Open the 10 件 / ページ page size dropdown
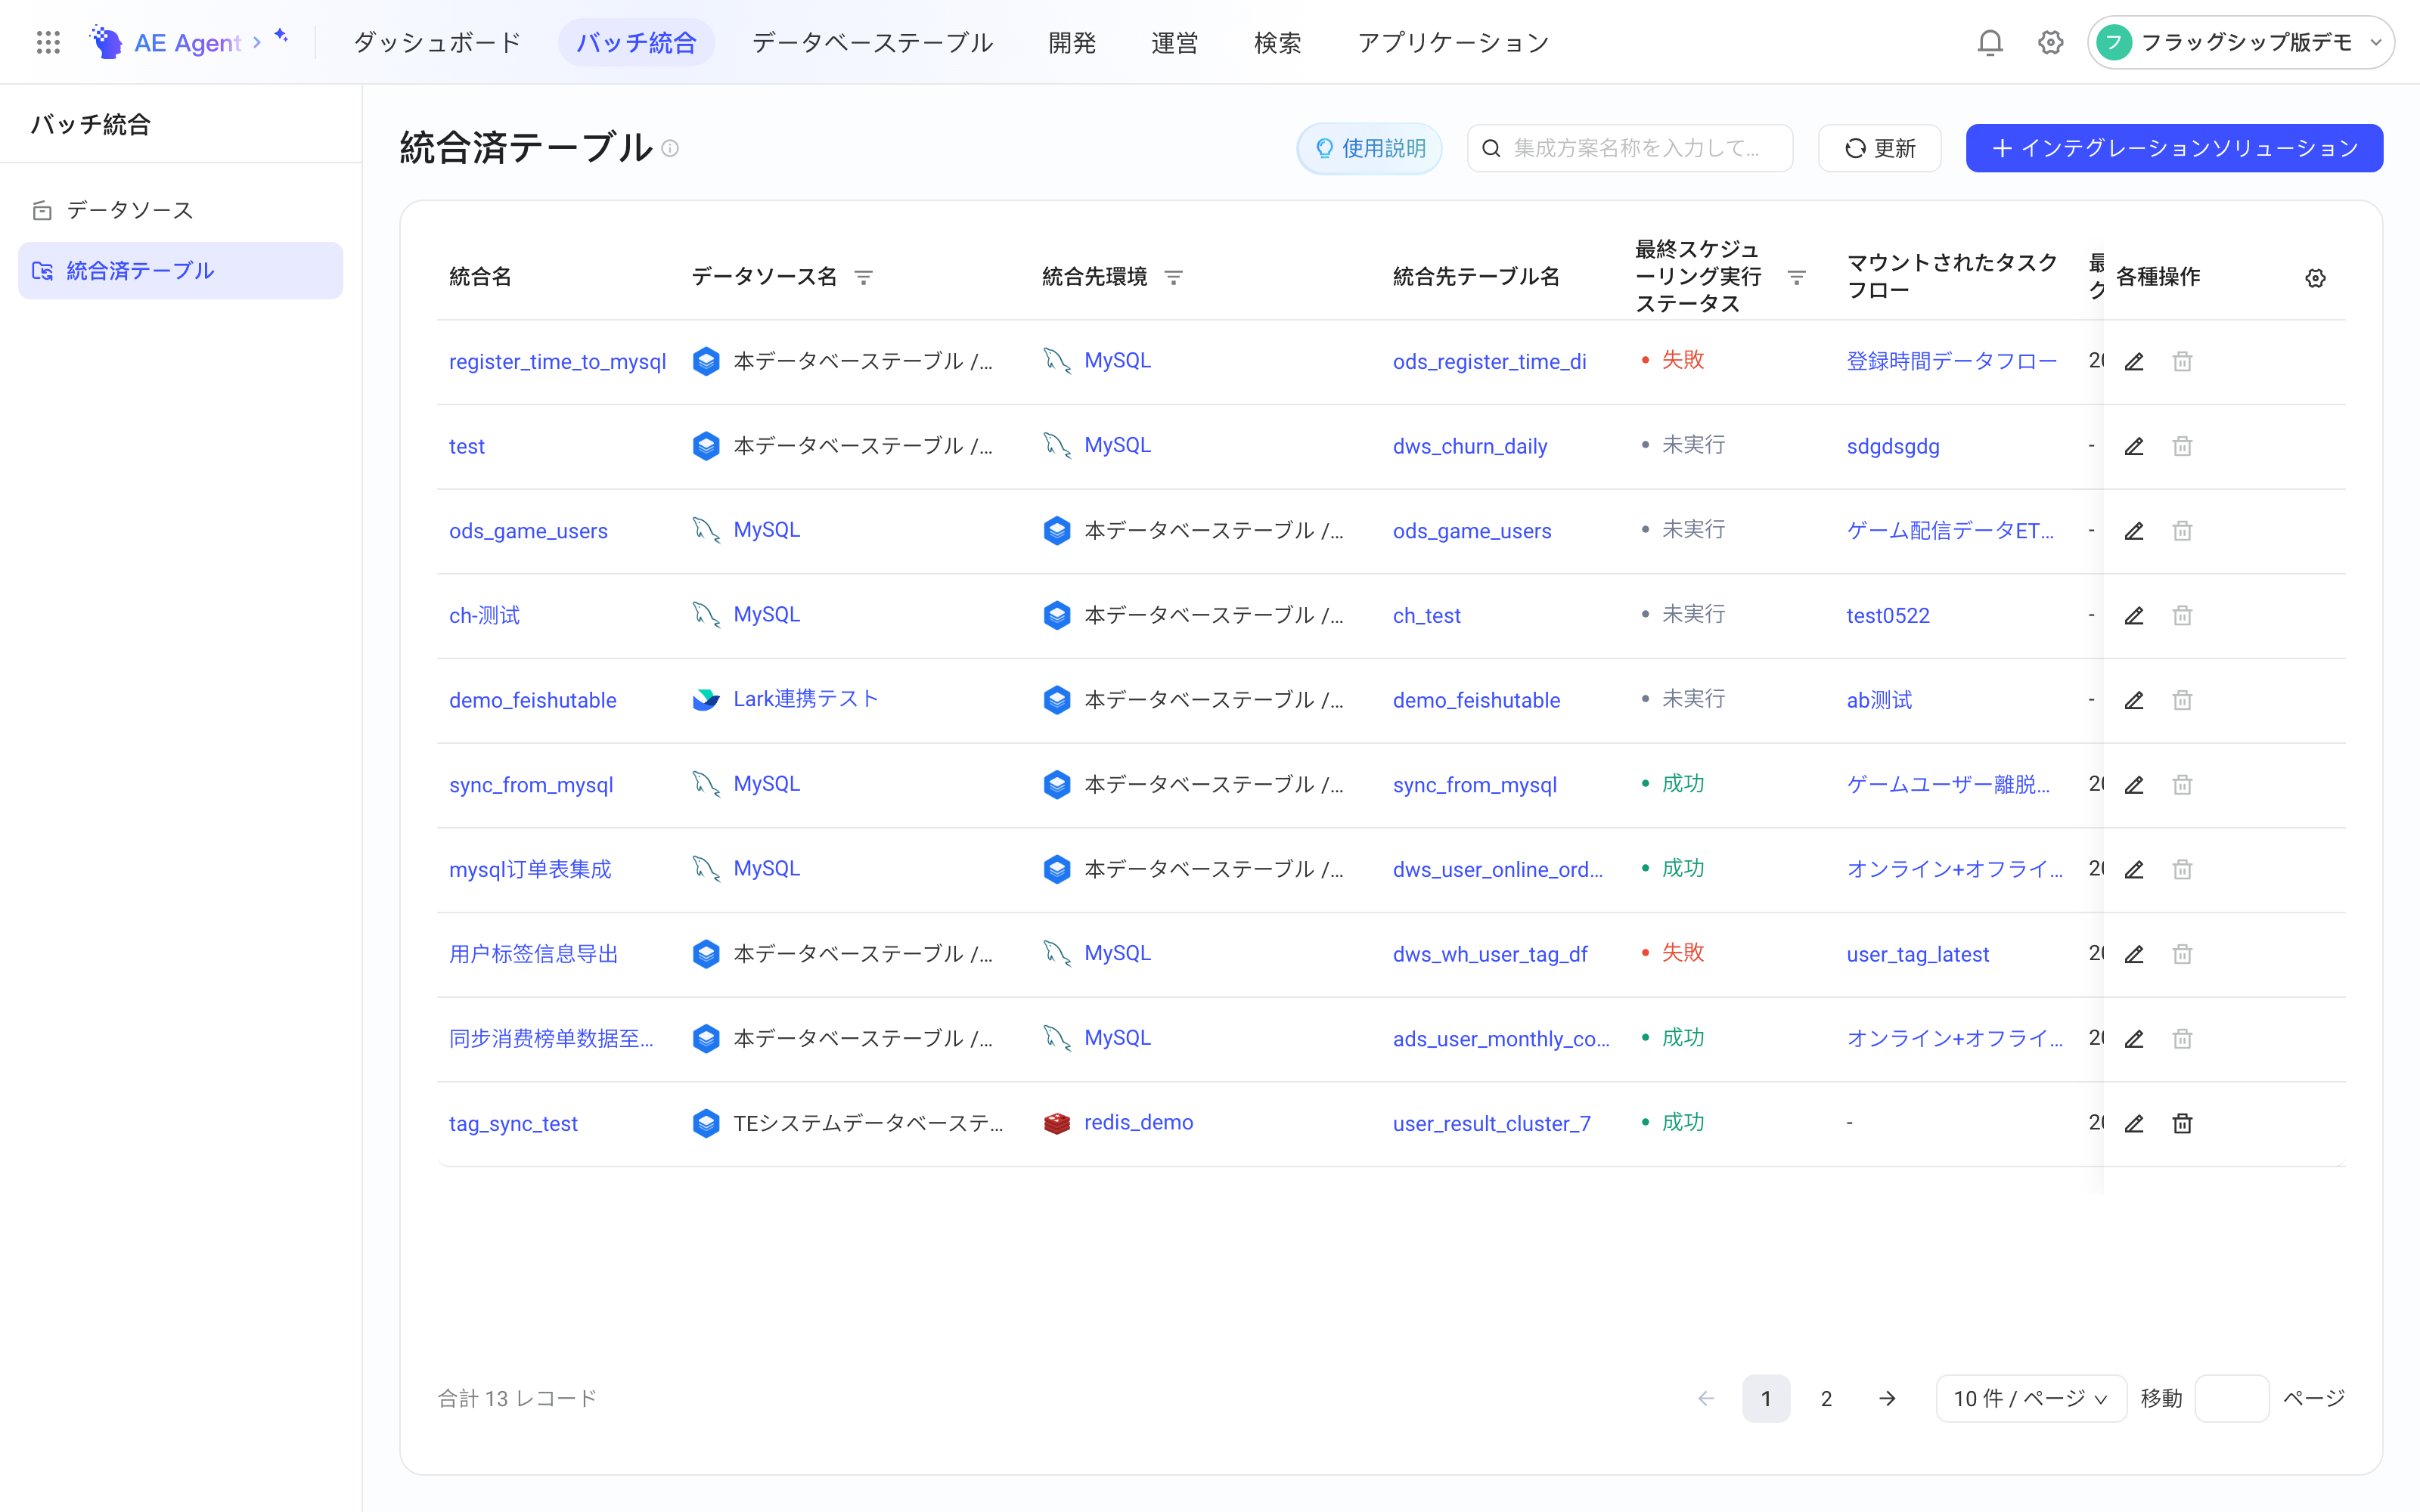2420x1512 pixels. point(2030,1398)
